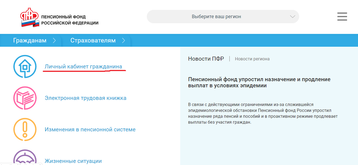This screenshot has height=165, width=358.
Task: Click the blue house icon for personal cabinet
Action: [x=25, y=66]
